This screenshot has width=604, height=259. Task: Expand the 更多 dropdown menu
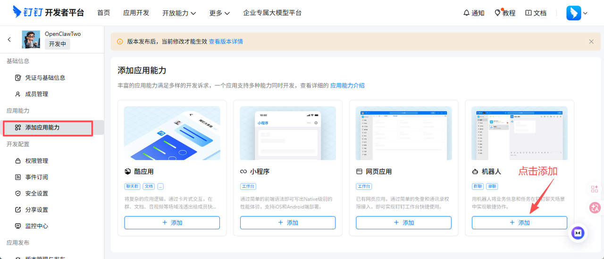point(219,13)
